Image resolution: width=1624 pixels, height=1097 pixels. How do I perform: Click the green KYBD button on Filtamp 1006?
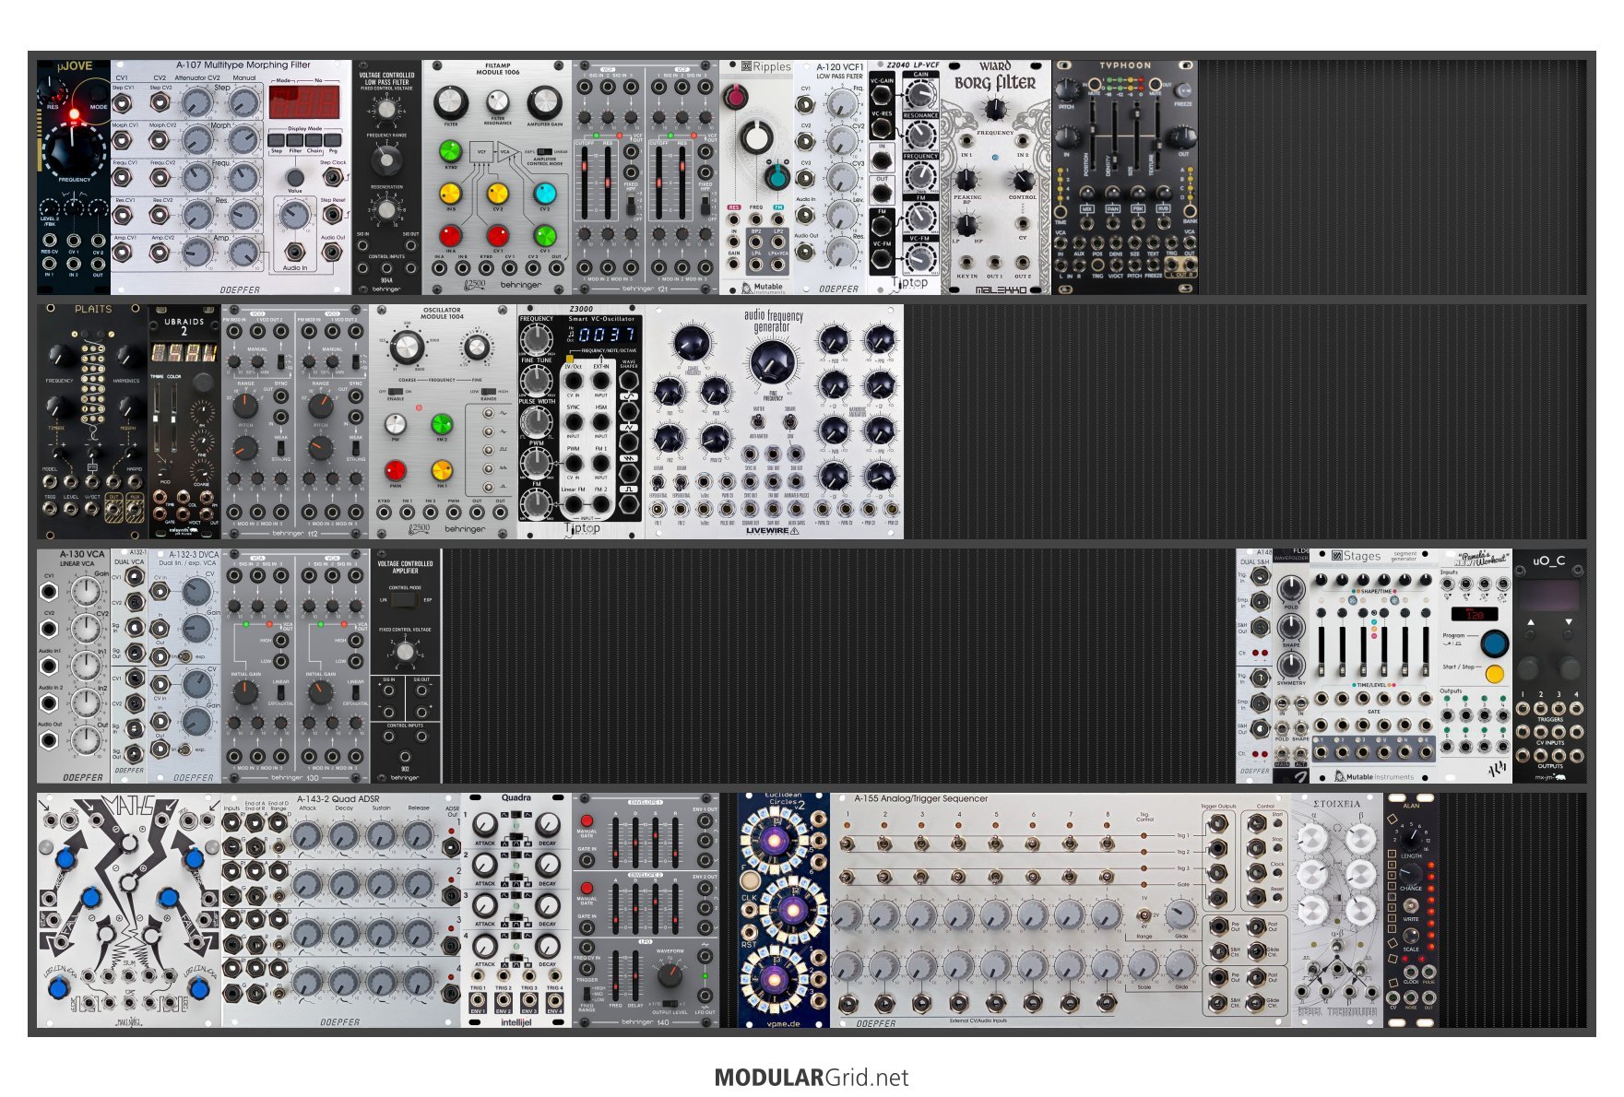(450, 150)
